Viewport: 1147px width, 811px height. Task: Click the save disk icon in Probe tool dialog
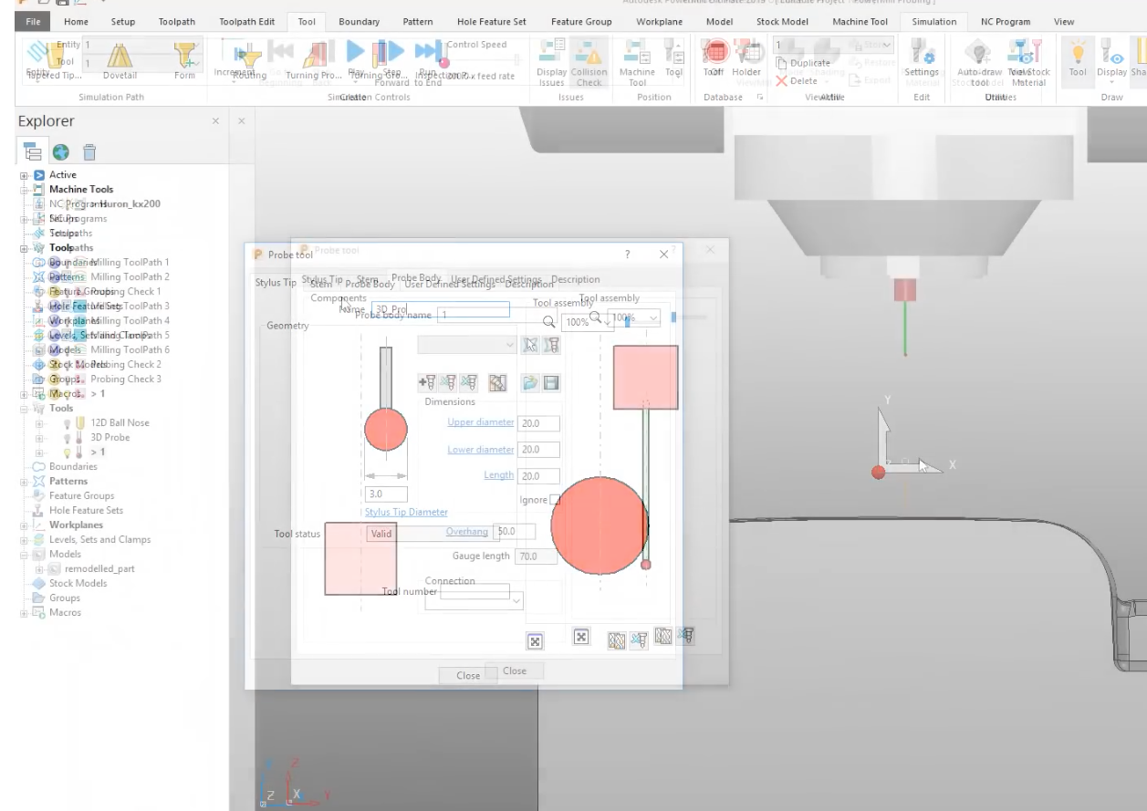[x=551, y=383]
